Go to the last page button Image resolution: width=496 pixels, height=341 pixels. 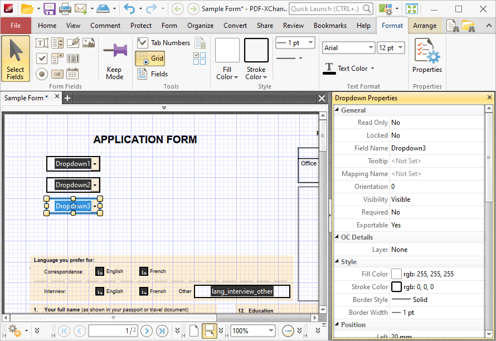click(162, 331)
